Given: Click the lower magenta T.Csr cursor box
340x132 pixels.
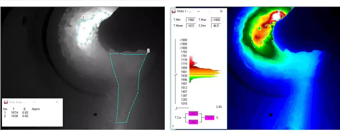Looking at the screenshot, I should (194, 122).
